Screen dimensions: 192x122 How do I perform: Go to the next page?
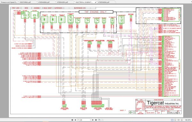coord(93,120)
